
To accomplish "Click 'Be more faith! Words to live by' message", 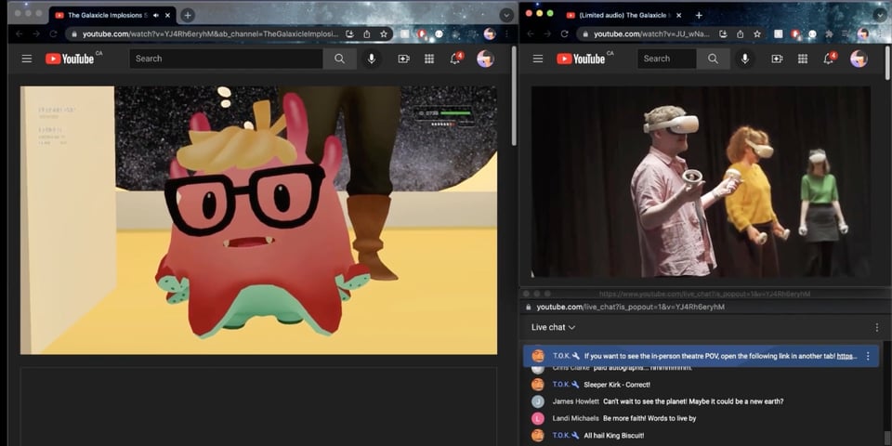I will 649,418.
